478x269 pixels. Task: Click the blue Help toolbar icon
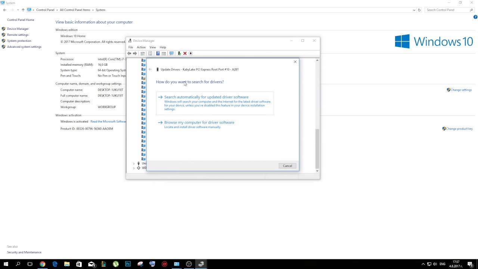pos(158,53)
